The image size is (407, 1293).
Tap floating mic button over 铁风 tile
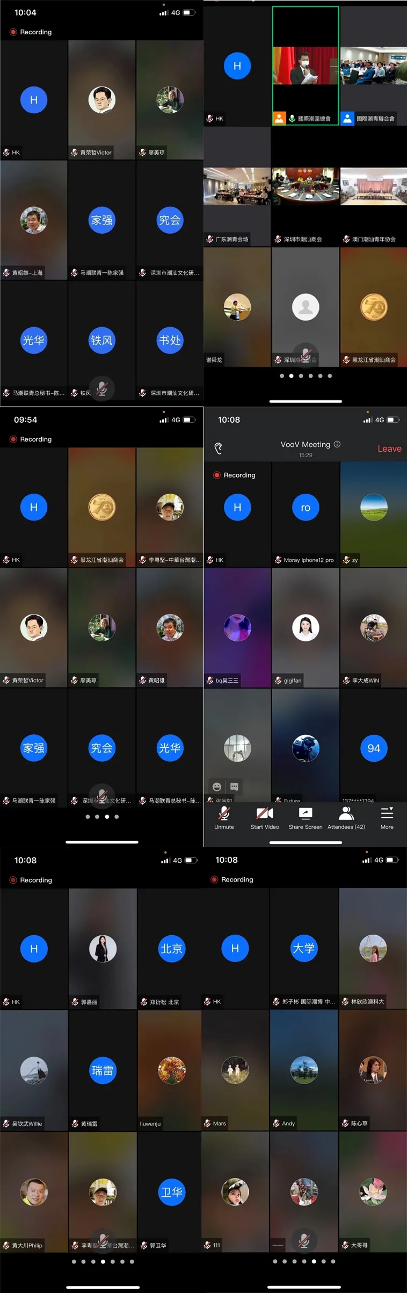click(x=101, y=387)
